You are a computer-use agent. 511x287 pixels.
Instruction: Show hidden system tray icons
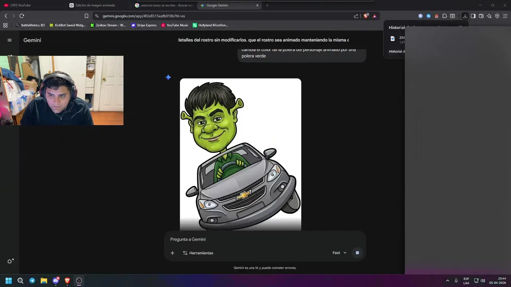[448, 281]
